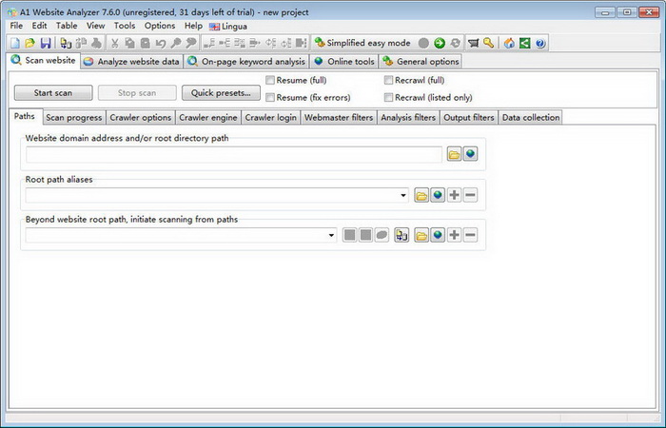The image size is (666, 428).
Task: Remove a start path with the Beyond root path minus icon
Action: (x=470, y=235)
